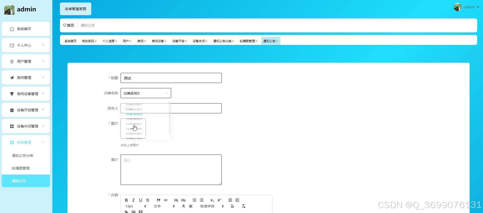
Task: Close the 设备关闭 tab
Action: point(206,41)
